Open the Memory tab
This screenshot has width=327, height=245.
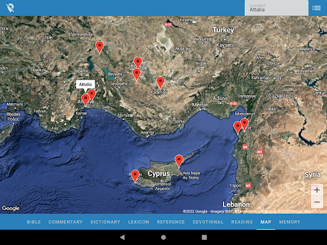coord(289,222)
